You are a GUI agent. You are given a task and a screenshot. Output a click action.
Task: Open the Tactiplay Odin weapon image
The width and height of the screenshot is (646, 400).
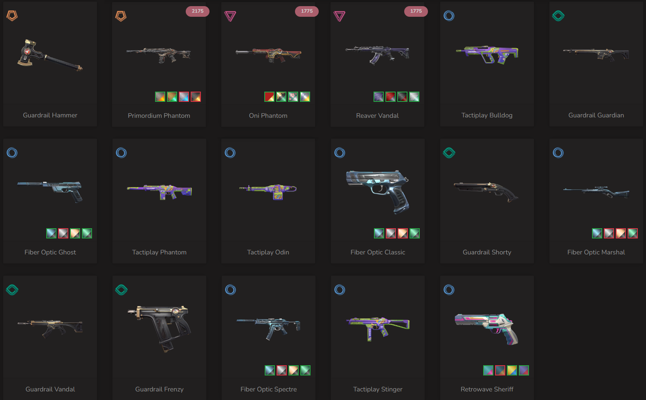pos(268,191)
